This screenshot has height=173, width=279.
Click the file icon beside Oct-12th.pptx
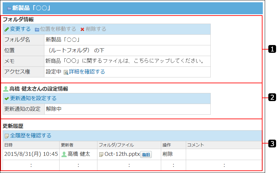pyautogui.click(x=101, y=155)
